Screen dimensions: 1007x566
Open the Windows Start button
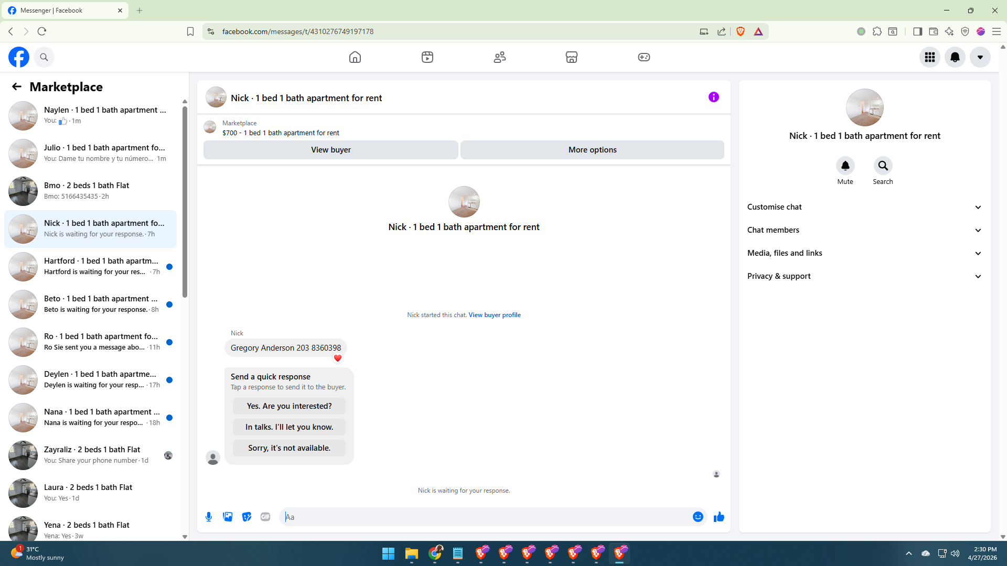[388, 553]
